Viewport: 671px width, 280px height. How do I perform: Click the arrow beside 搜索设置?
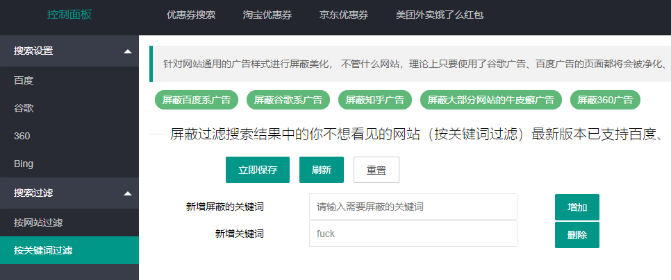[128, 51]
